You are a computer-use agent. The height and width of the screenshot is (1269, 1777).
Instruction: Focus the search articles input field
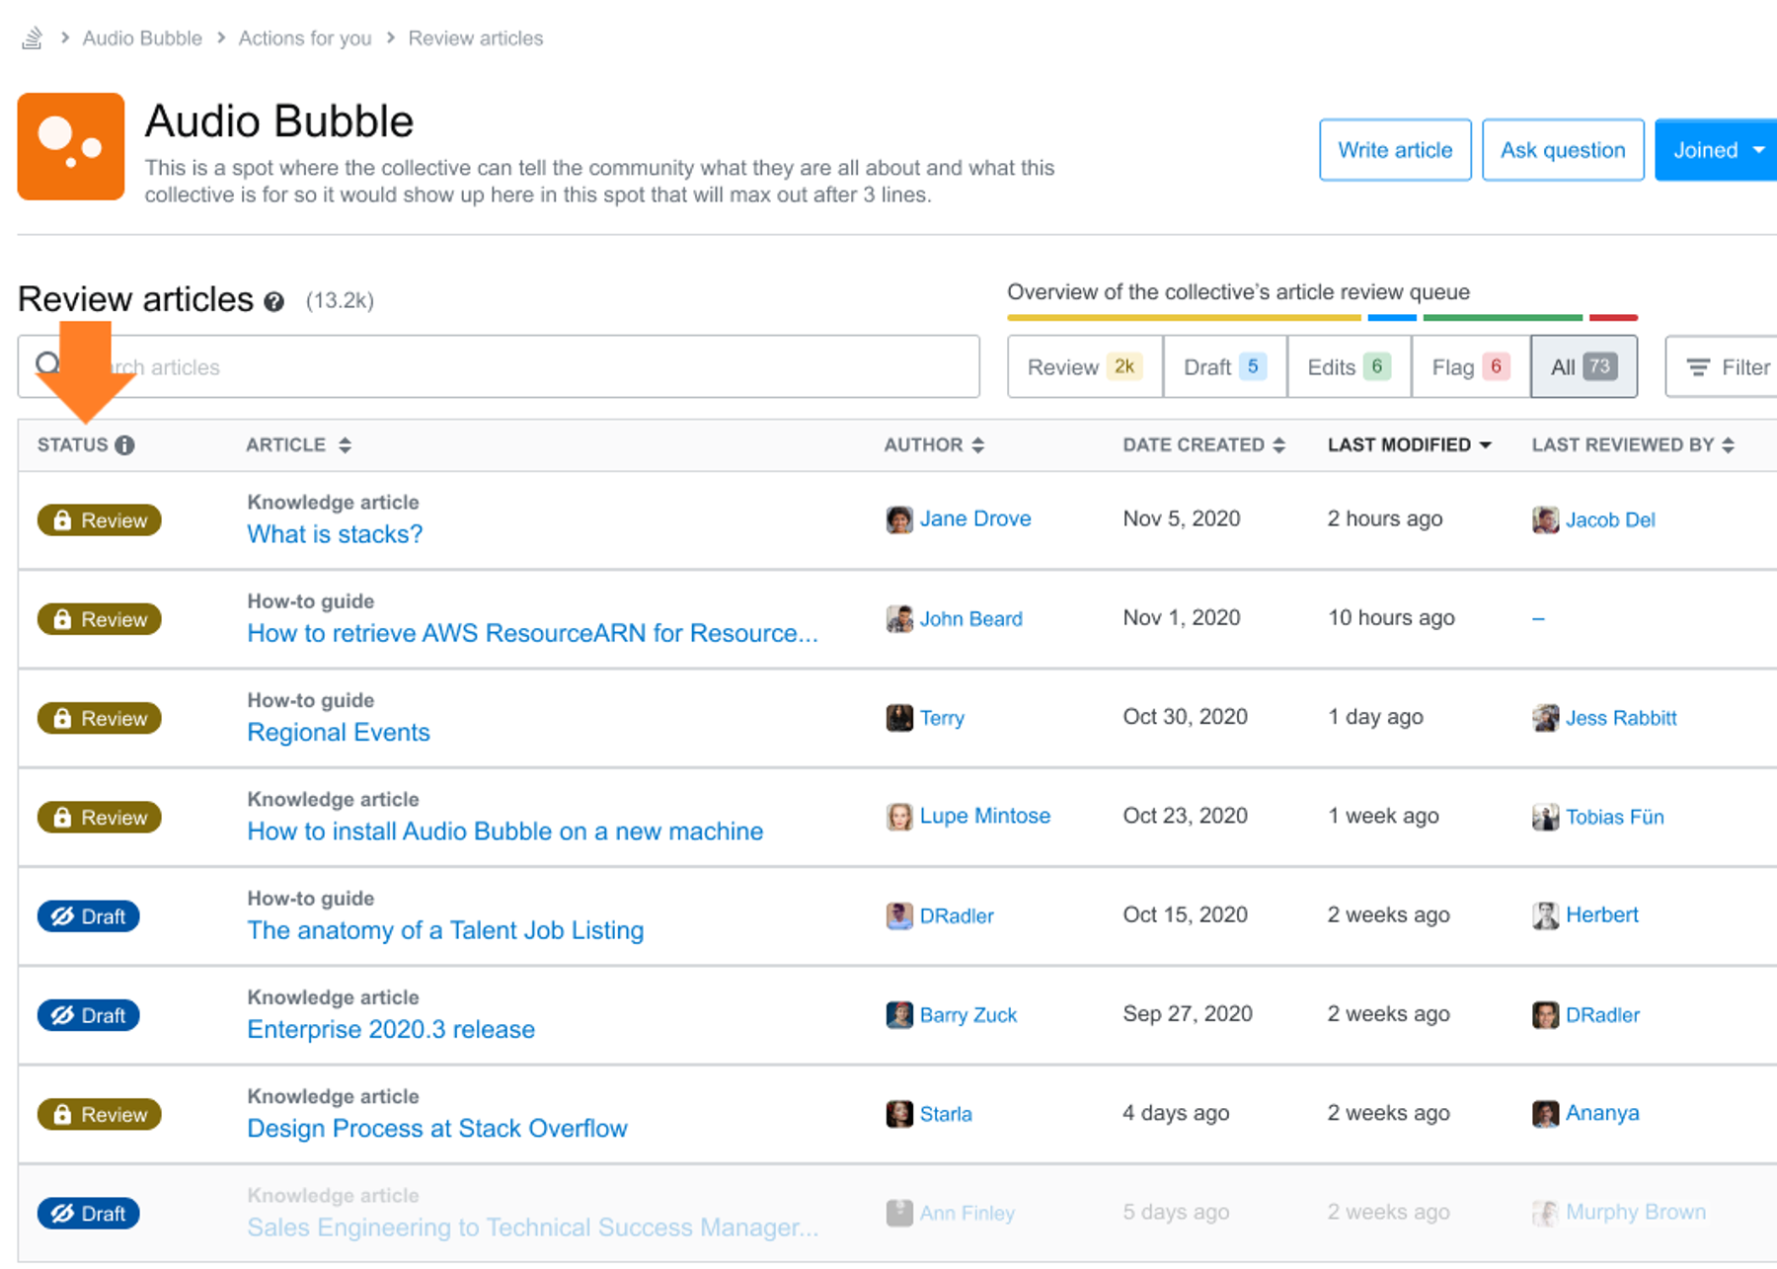click(499, 367)
